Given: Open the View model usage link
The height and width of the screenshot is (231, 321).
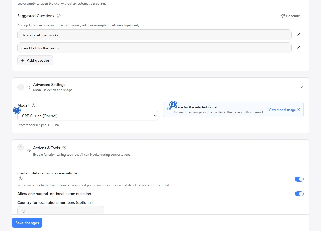Looking at the screenshot, I should tap(284, 110).
